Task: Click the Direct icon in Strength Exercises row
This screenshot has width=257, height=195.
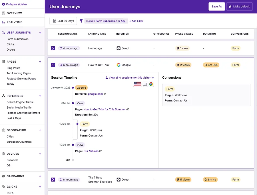Action: (118, 180)
